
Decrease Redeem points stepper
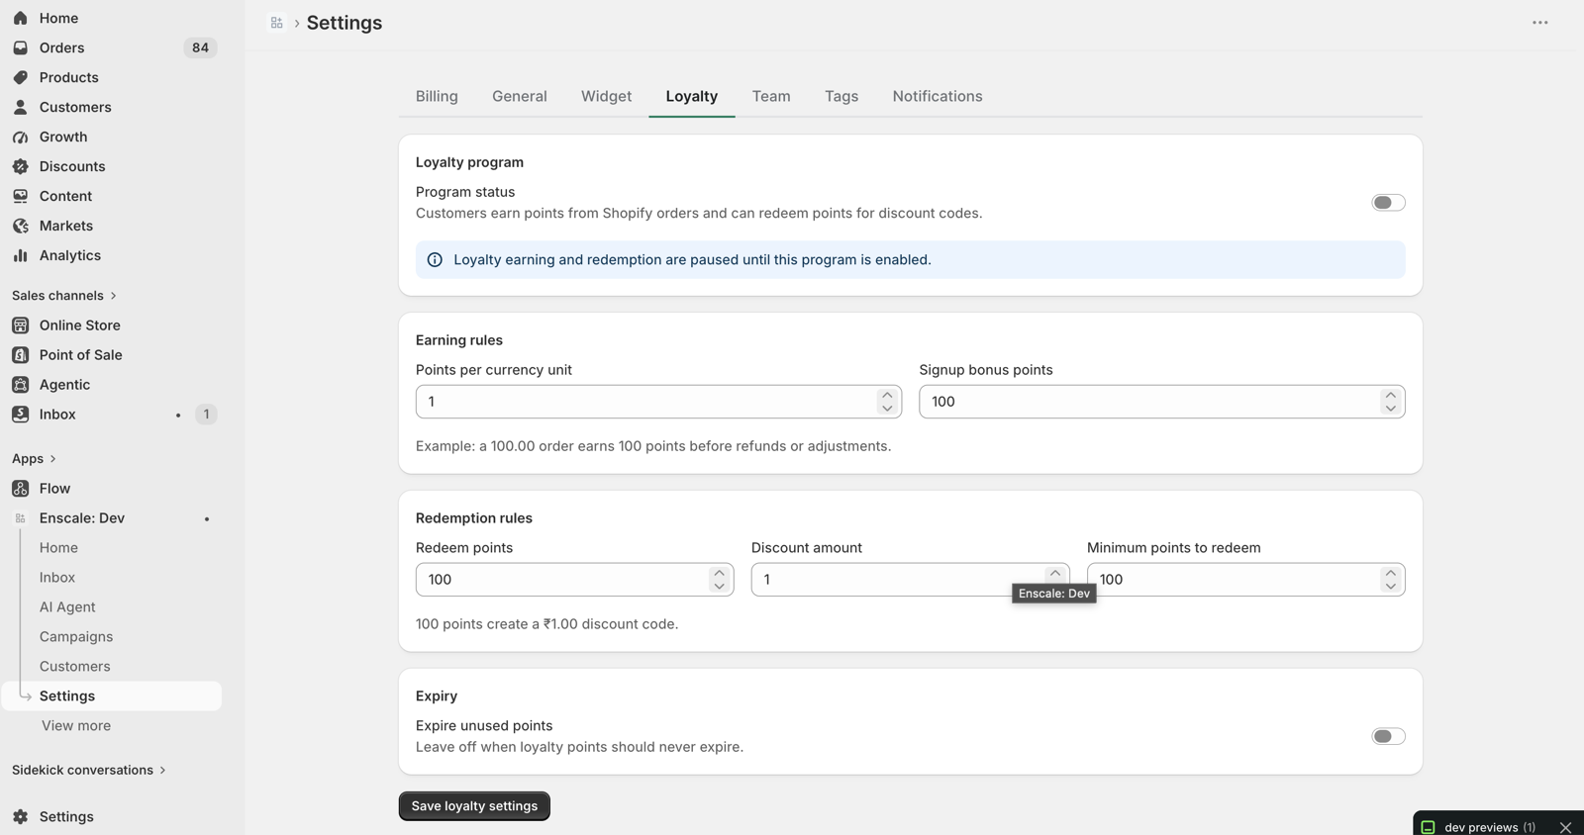(719, 586)
